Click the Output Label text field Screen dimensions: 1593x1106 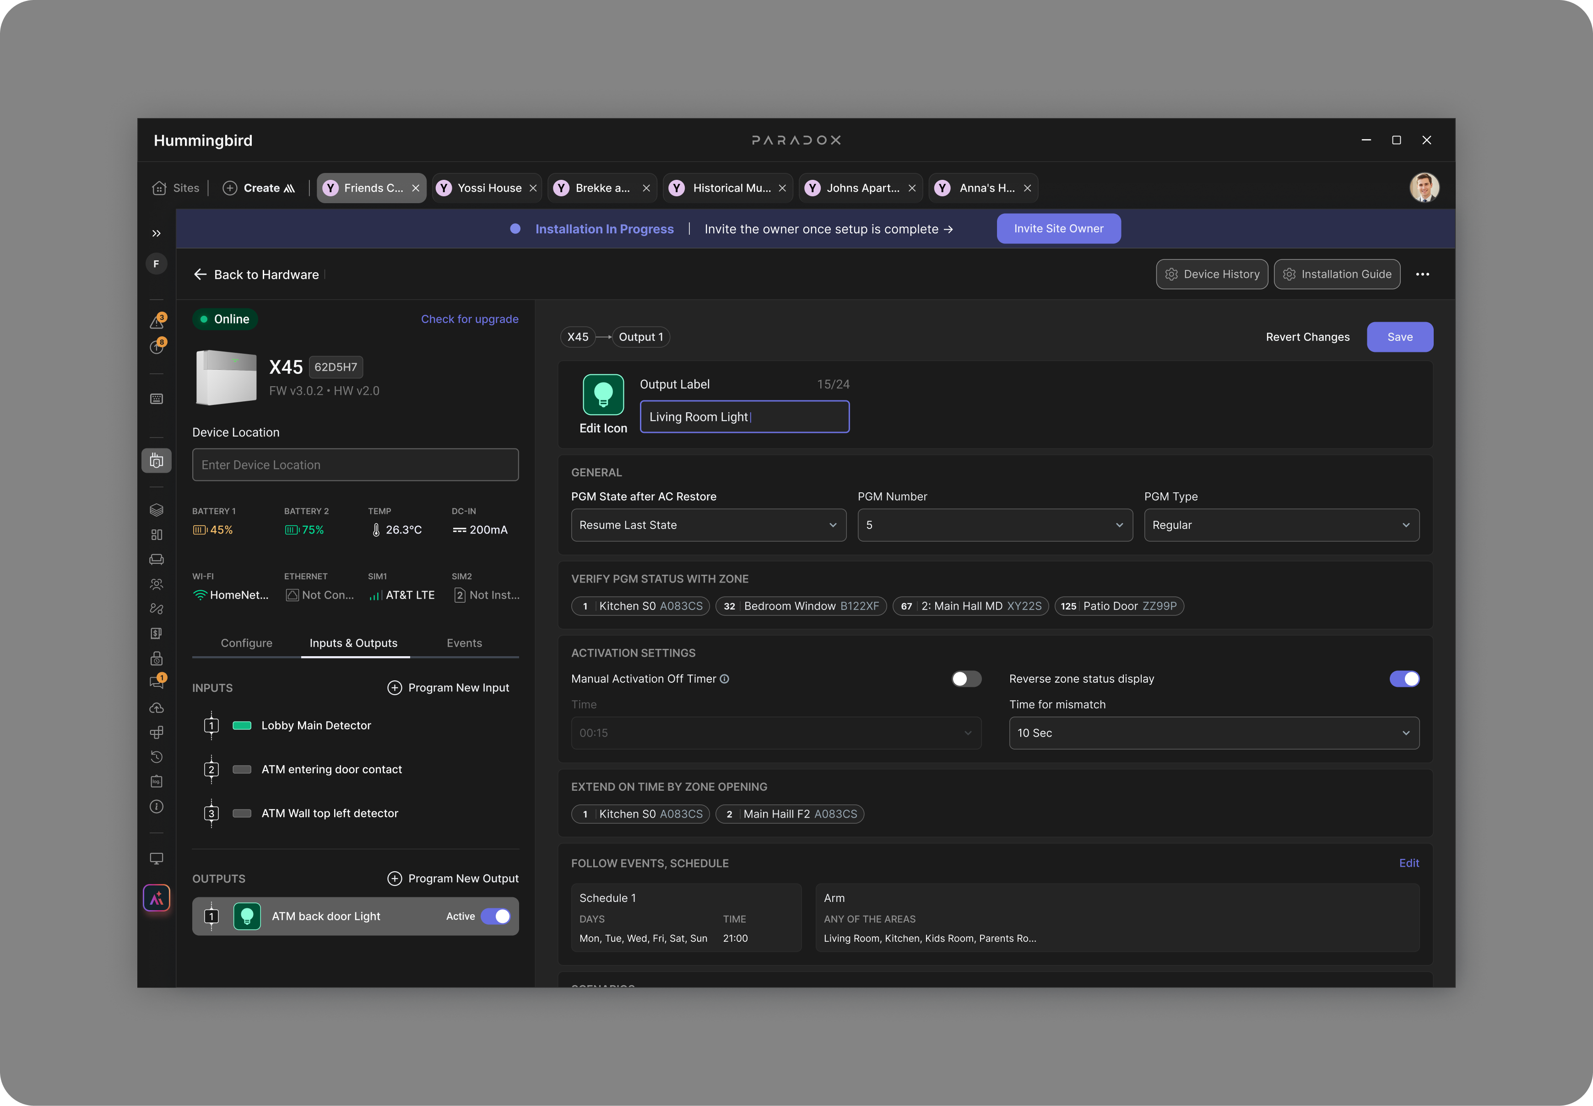[x=744, y=416]
